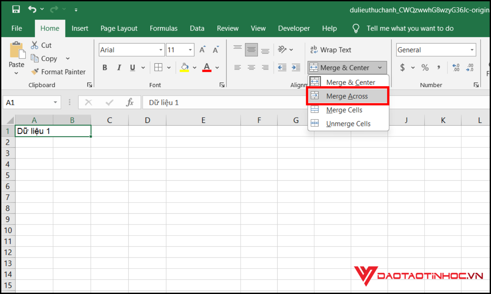Click the Percent Style icon
Screen dimensions: 491x294
point(425,68)
